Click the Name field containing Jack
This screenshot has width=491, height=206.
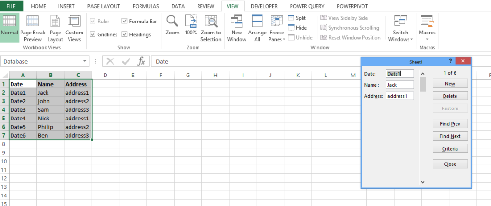400,85
